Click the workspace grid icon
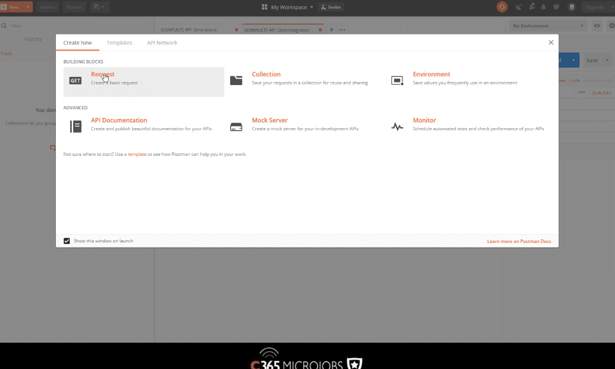Image resolution: width=615 pixels, height=369 pixels. pos(265,7)
